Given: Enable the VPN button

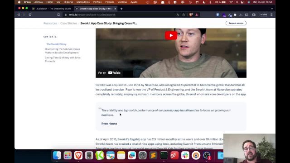Looking at the screenshot, I should [264, 14].
